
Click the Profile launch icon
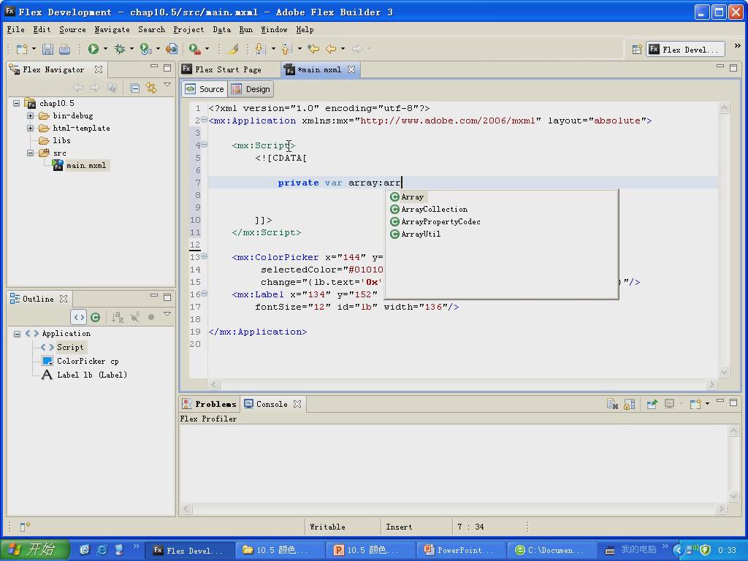145,49
